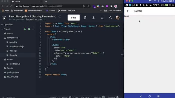Tap the Android back navigation button
175x98 pixels.
141,96
